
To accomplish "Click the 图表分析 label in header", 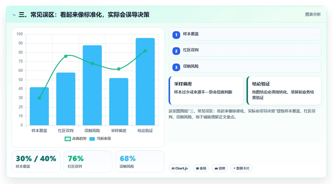I will 313,15.
